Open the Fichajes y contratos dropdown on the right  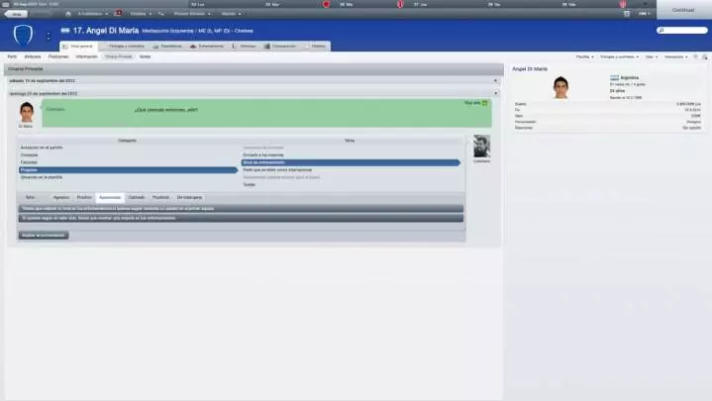[619, 56]
